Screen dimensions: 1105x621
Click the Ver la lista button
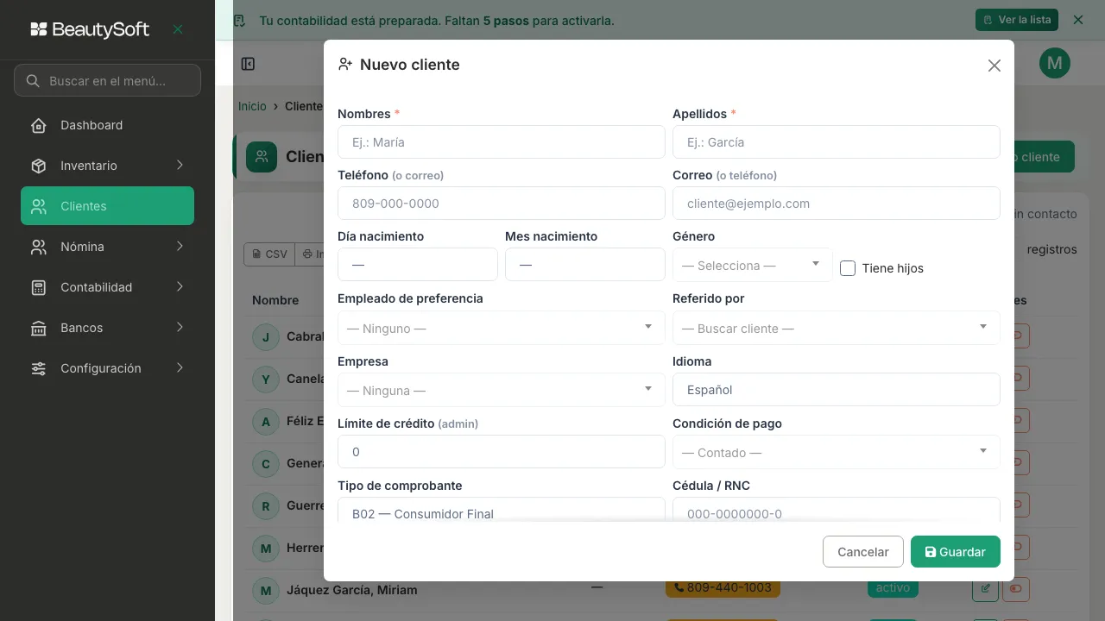(x=1016, y=20)
